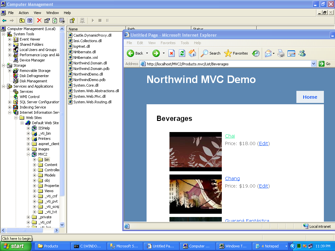Collapse the Services and Applications node

[3, 86]
